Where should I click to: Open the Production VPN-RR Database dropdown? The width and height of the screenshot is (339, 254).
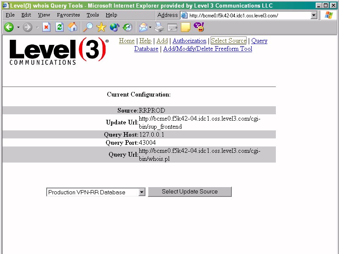(x=142, y=192)
